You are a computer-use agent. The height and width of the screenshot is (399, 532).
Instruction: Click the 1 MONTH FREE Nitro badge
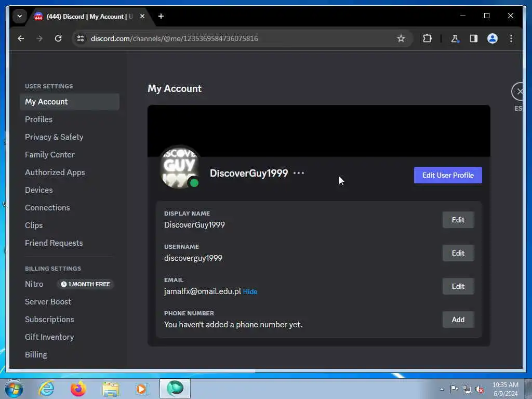click(86, 284)
